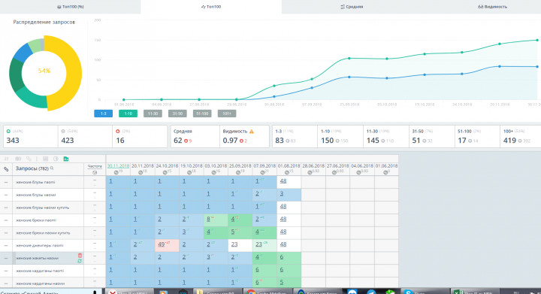This screenshot has height=294, width=541.
Task: Select the query женские блузы наоми купить
Action: (42, 208)
